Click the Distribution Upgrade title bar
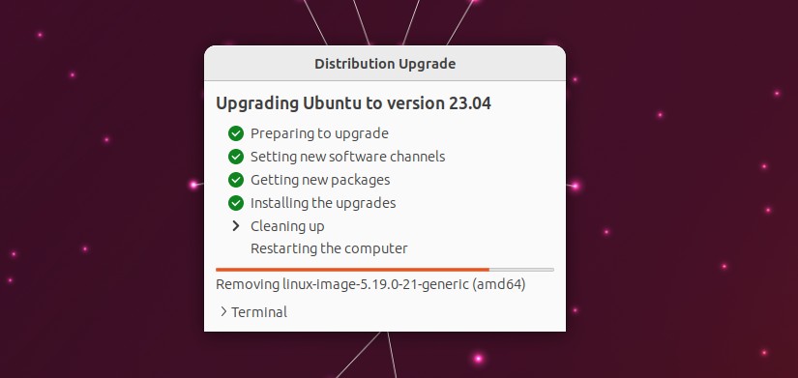This screenshot has width=798, height=378. point(385,64)
